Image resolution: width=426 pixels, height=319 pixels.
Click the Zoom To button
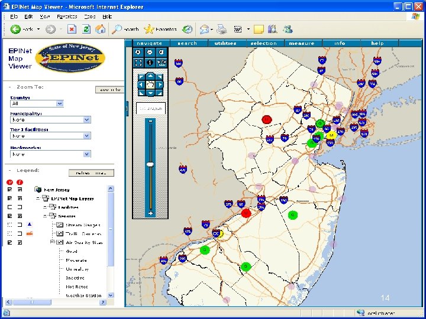tap(109, 89)
